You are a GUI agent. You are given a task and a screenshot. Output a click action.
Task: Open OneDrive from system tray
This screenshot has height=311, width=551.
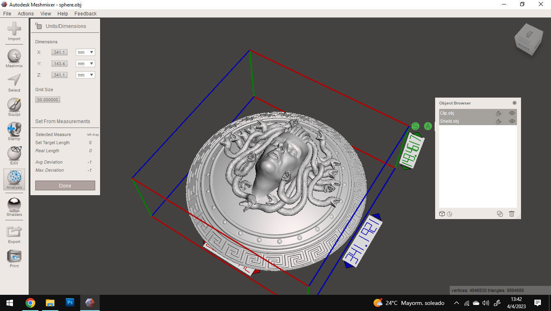pos(476,303)
